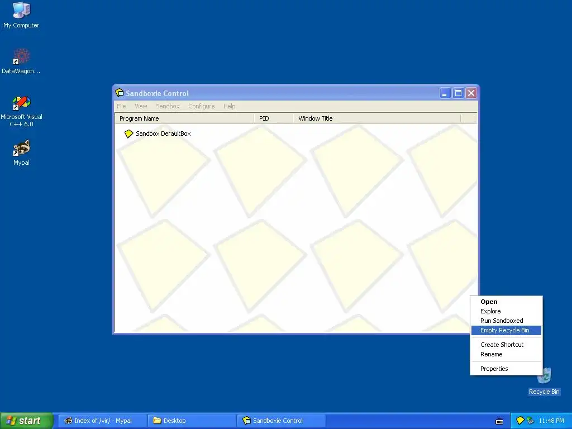Switch to the Desktop taskbar button
The image size is (572, 429).
(192, 421)
